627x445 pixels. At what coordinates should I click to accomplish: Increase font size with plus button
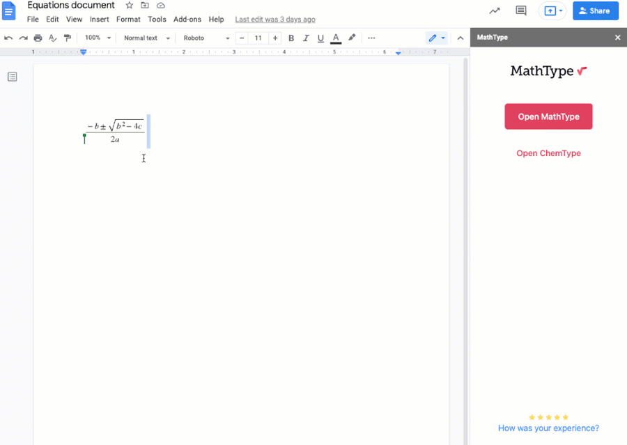tap(275, 38)
